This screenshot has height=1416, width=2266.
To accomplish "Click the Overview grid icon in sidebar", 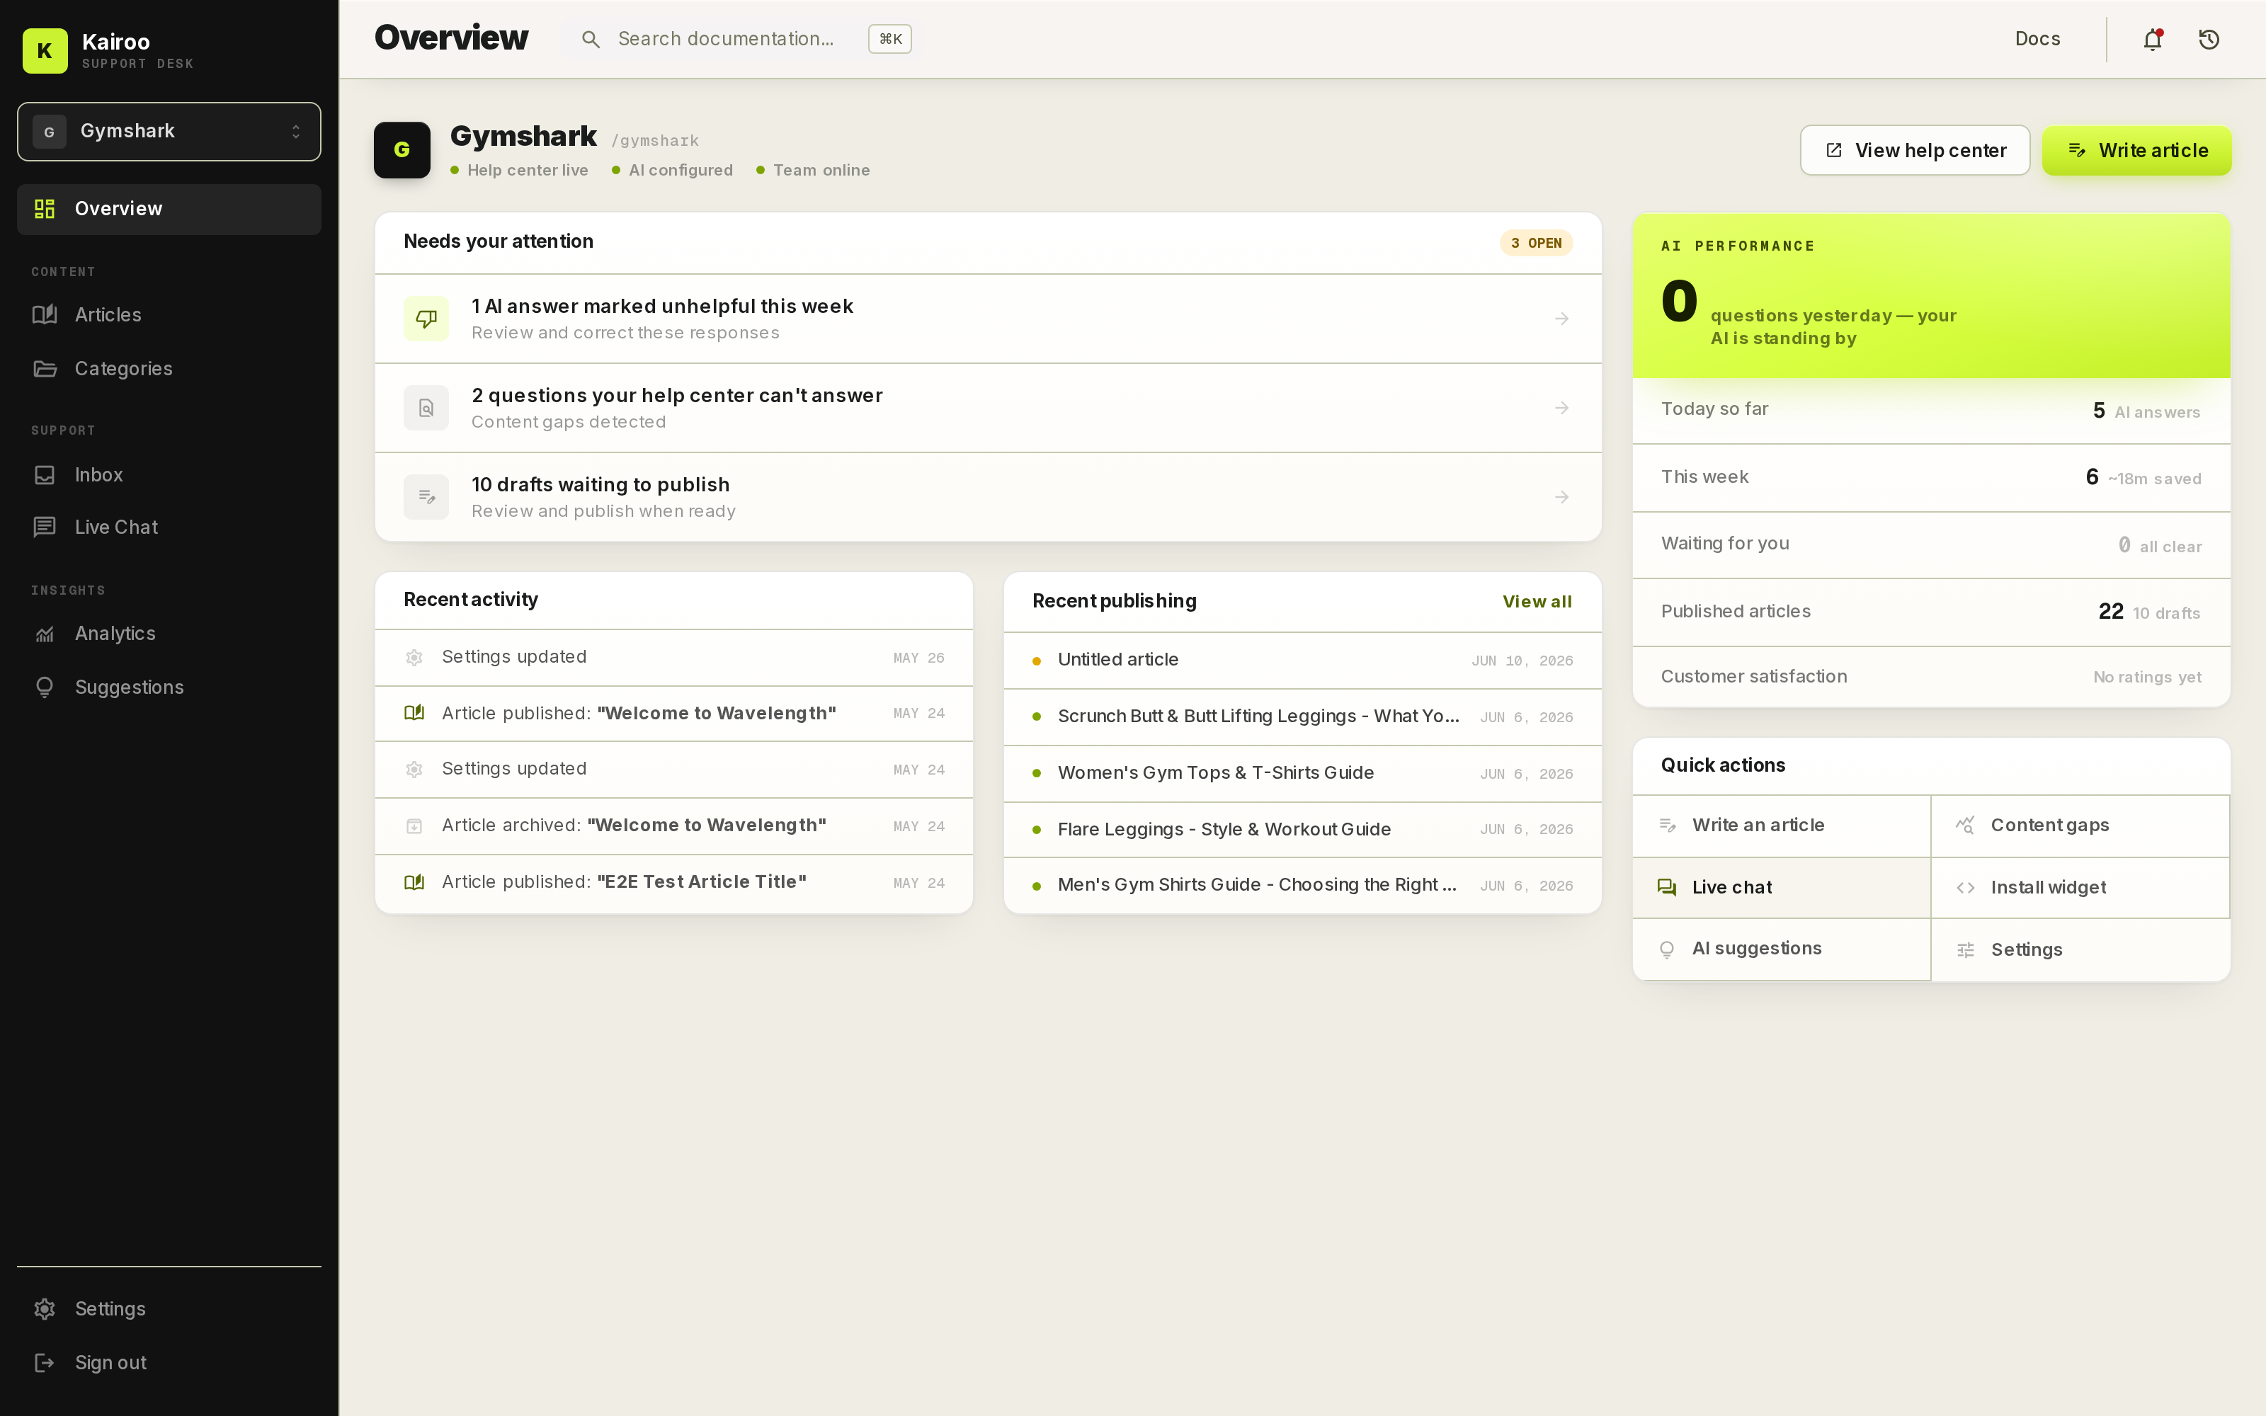I will coord(45,209).
